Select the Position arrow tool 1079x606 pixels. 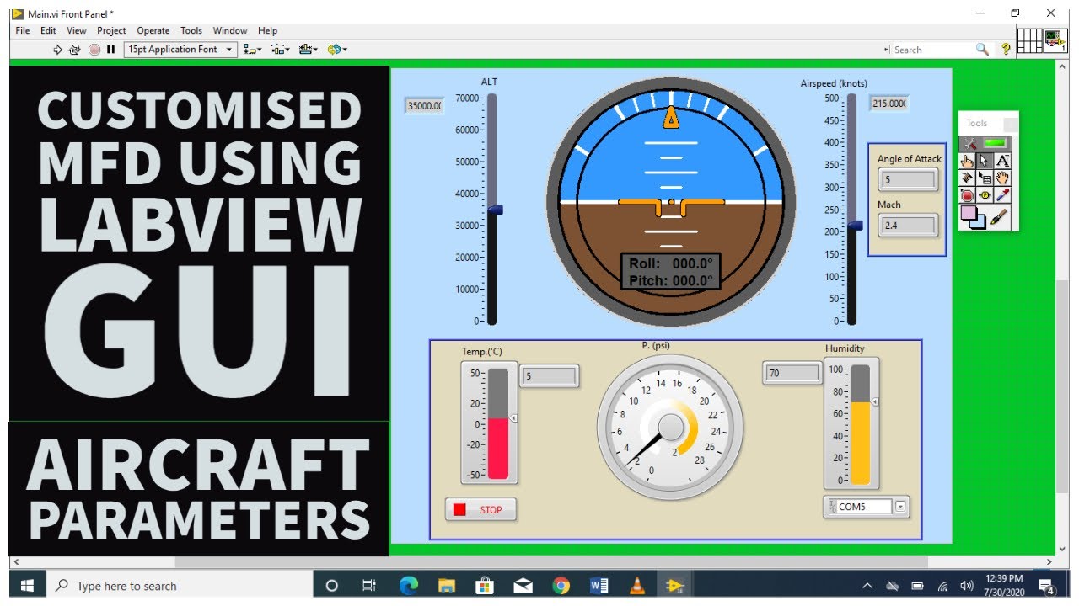click(985, 161)
